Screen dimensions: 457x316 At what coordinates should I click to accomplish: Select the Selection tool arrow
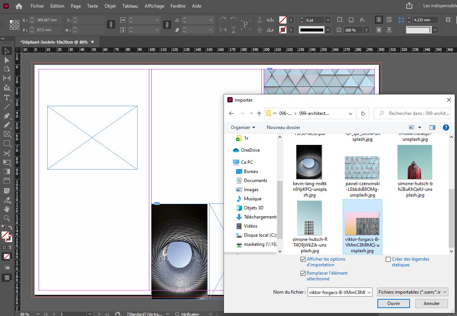[x=6, y=51]
